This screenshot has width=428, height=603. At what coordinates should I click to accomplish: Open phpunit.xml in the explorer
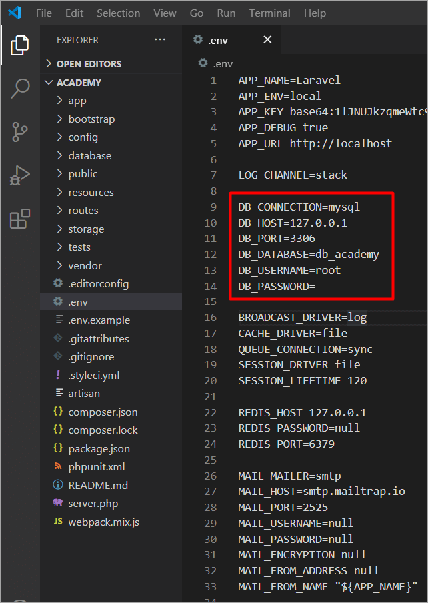[111, 466]
